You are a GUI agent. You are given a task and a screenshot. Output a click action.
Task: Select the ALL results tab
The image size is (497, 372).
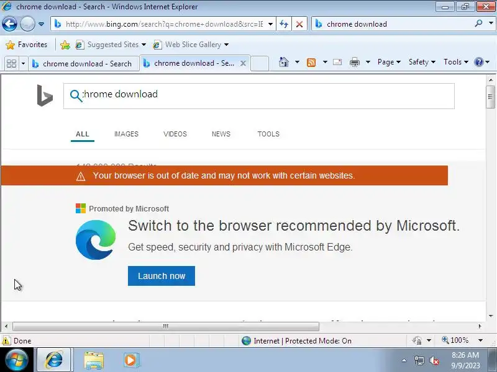click(x=83, y=134)
